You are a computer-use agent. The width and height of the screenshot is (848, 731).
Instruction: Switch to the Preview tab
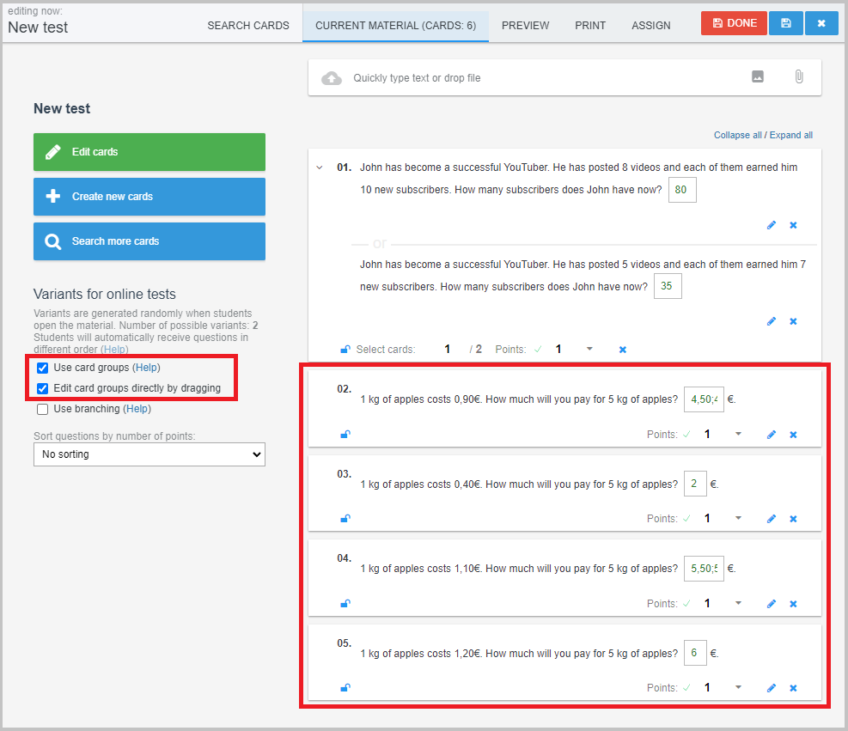525,26
